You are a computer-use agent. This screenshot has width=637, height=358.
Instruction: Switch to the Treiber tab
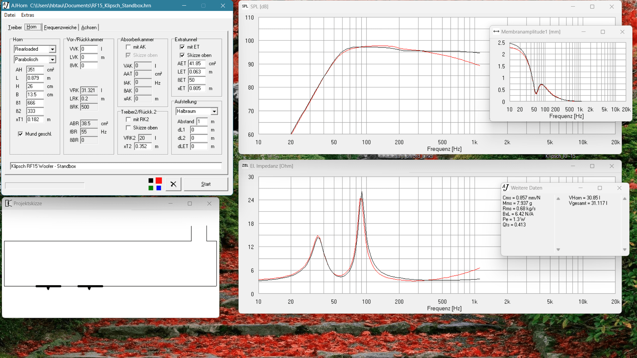tap(15, 28)
